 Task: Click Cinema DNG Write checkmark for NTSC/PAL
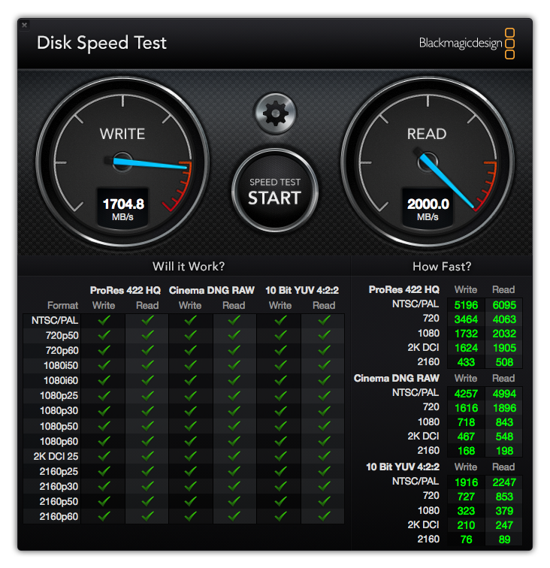click(x=191, y=320)
